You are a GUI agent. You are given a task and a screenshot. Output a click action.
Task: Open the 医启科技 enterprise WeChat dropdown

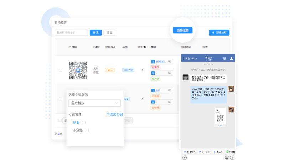tap(94, 103)
